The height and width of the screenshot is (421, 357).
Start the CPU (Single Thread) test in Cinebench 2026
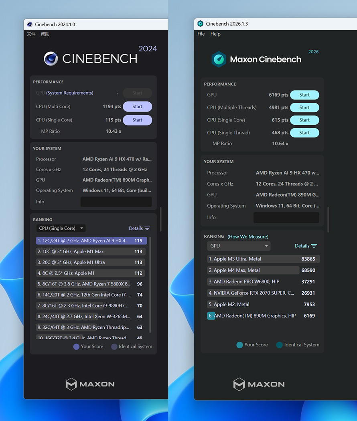pyautogui.click(x=304, y=133)
